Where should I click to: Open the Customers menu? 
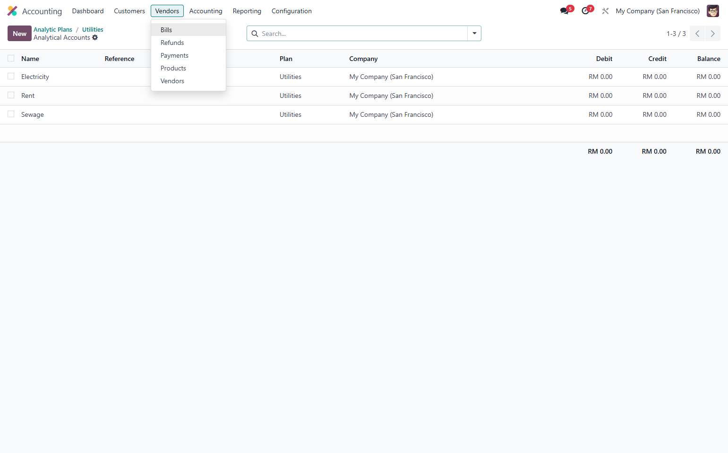click(129, 11)
